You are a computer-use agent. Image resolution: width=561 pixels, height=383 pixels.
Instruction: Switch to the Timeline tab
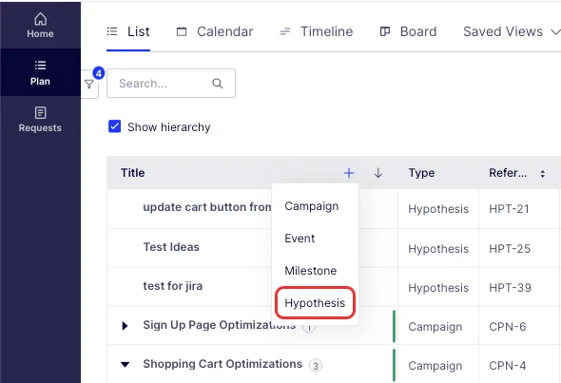coord(317,31)
